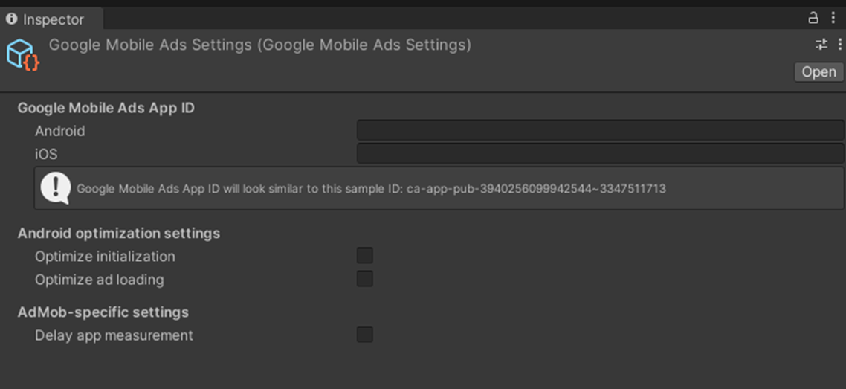
Task: Switch to the Inspector tab
Action: (x=51, y=19)
